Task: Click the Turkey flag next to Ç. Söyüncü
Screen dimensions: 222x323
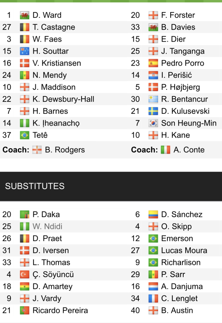Action: (24, 275)
